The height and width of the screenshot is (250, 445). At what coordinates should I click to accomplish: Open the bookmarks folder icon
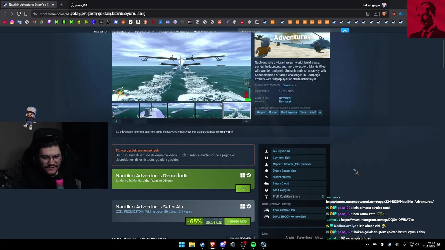coord(257,22)
